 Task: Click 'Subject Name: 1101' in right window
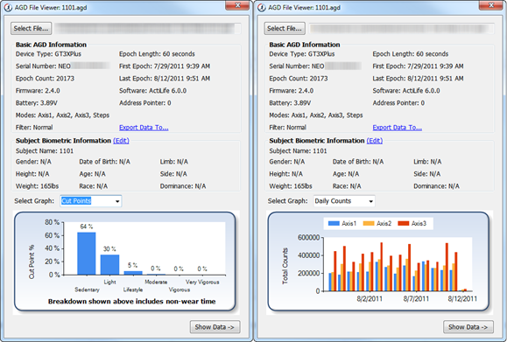coord(298,151)
